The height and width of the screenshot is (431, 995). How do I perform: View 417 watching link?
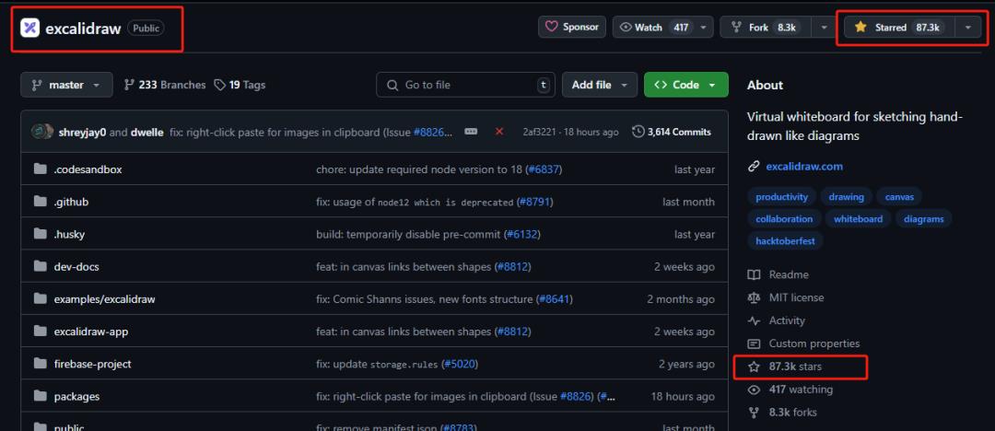(x=790, y=390)
